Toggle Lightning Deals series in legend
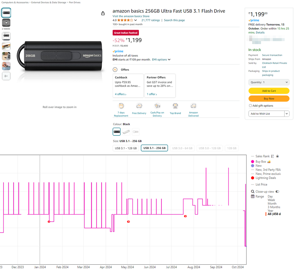 [x=264, y=178]
